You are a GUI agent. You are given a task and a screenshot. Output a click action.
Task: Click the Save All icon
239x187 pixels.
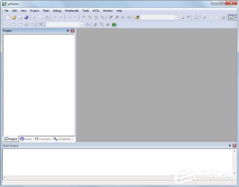(x=26, y=18)
